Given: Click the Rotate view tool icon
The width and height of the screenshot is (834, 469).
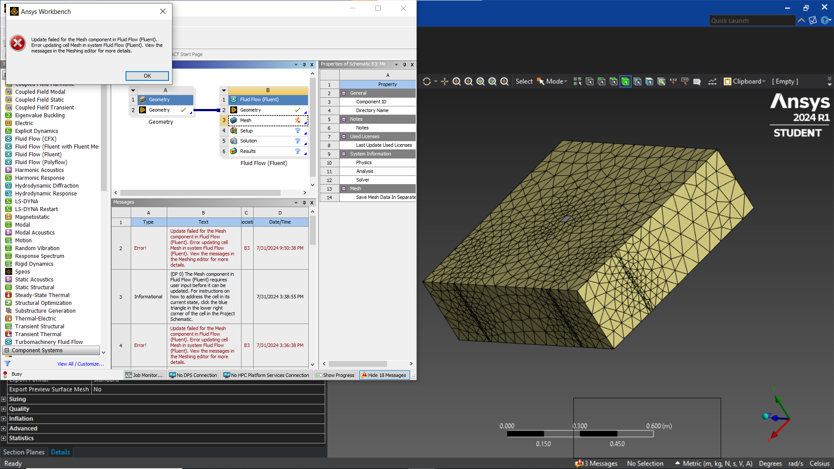Looking at the screenshot, I should (427, 82).
